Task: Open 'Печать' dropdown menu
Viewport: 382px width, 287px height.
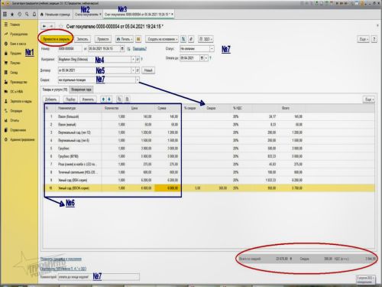Action: click(125, 39)
